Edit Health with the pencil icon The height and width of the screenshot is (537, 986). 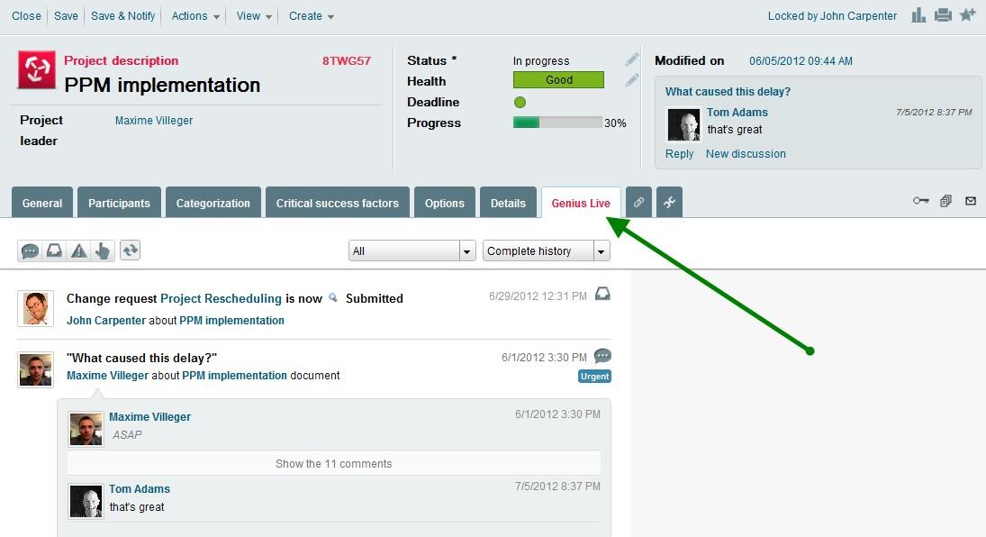[632, 80]
